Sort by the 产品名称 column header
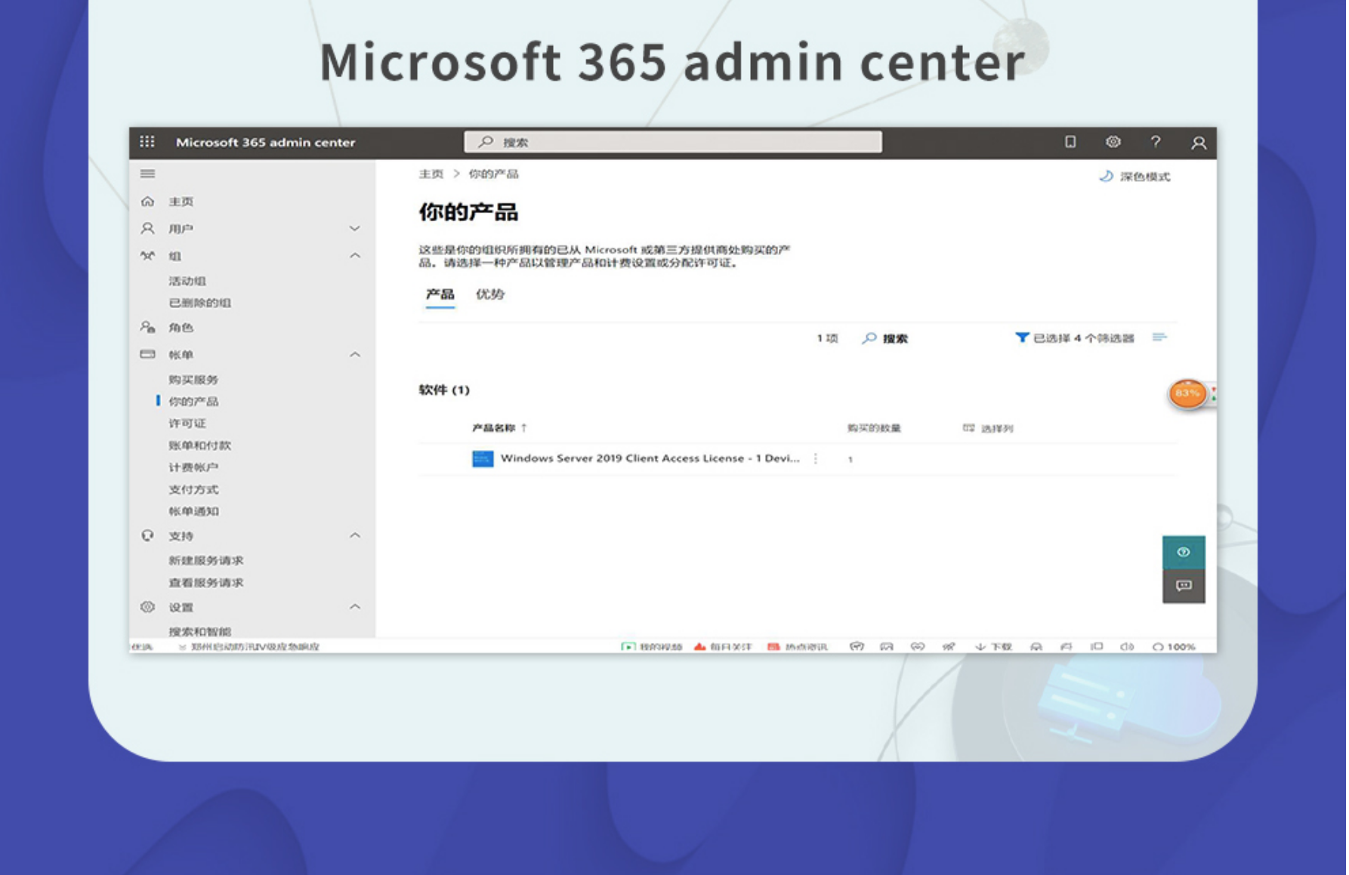 [499, 428]
